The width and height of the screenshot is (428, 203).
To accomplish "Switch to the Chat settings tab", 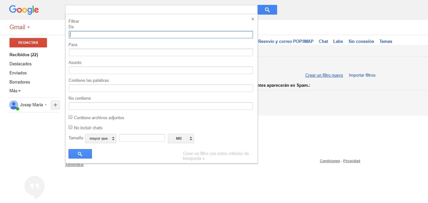I will 323,42.
